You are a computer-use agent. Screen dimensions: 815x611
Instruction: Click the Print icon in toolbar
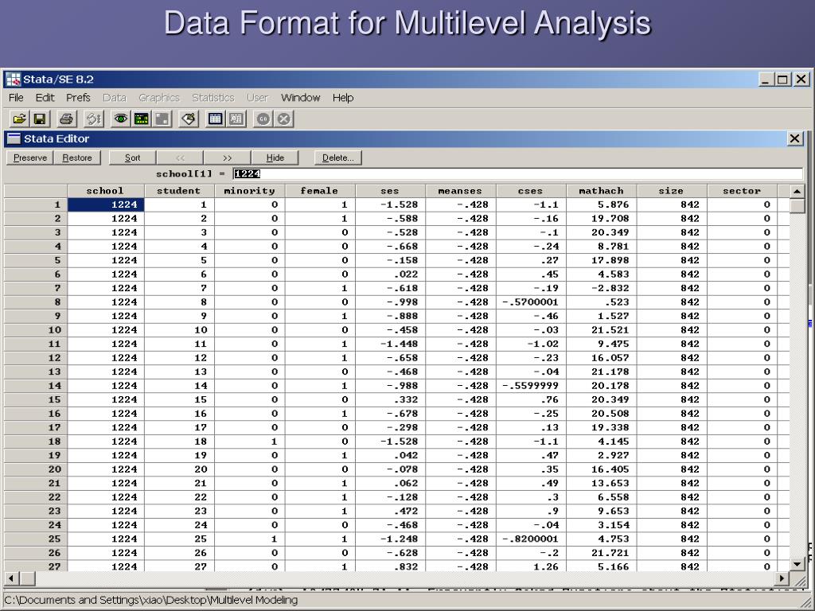click(x=67, y=119)
